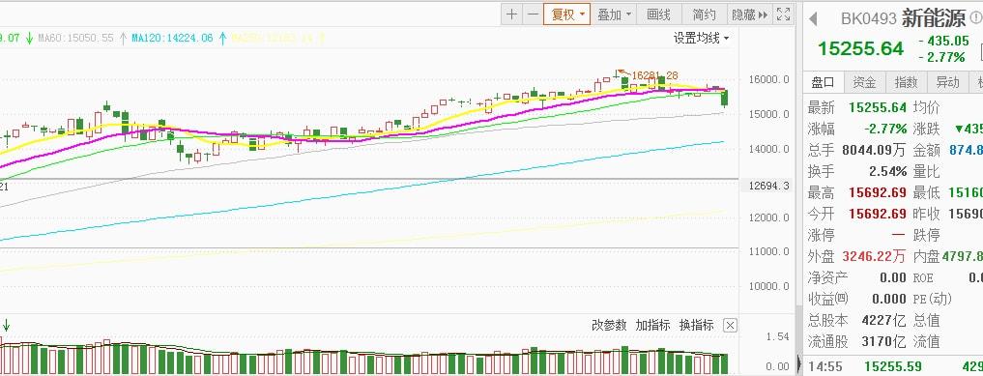
Task: Click the cyan up arrow after MA120
Action: [x=222, y=39]
